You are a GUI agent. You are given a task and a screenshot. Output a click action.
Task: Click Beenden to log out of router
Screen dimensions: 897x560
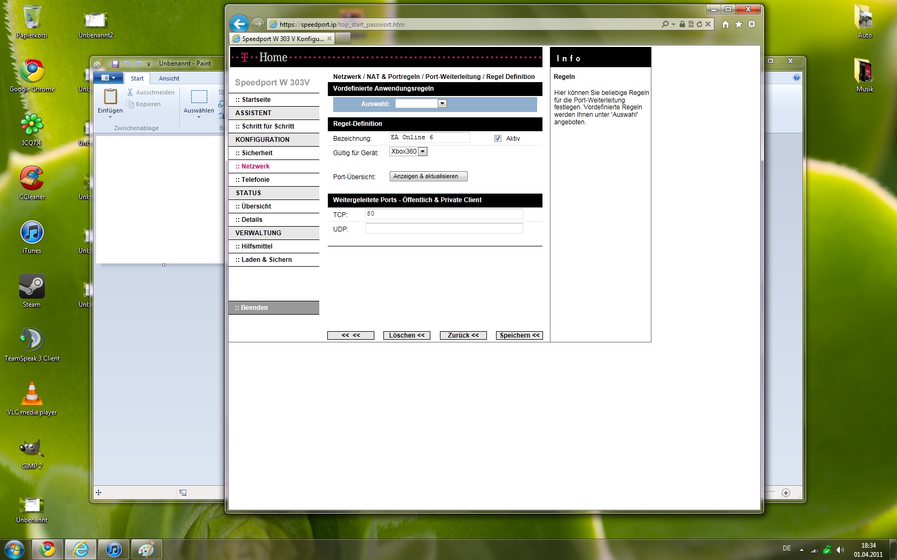point(274,308)
